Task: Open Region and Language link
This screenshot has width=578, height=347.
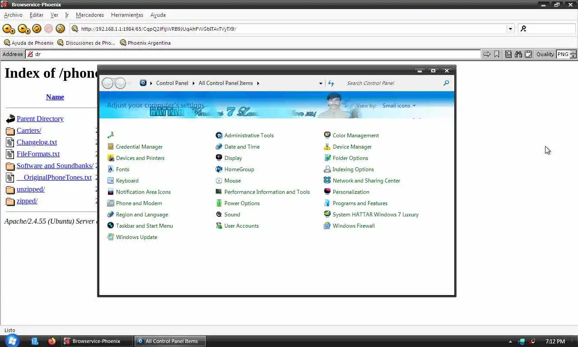Action: point(142,215)
